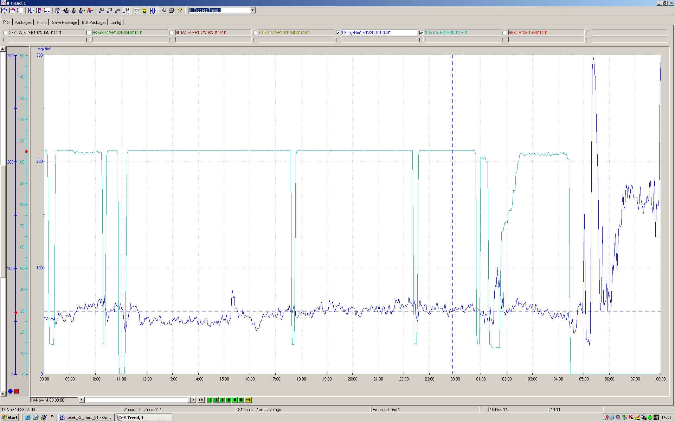The height and width of the screenshot is (422, 675).
Task: Click the first green time-span button
Action: (x=210, y=400)
